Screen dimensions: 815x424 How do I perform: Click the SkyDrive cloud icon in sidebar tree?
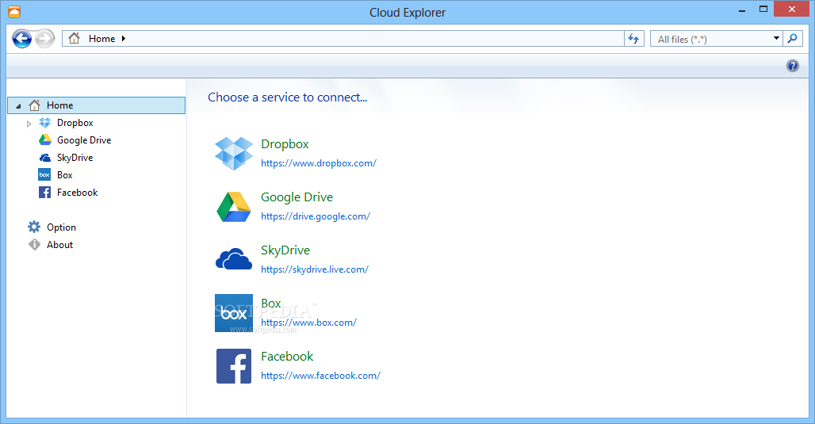point(45,158)
